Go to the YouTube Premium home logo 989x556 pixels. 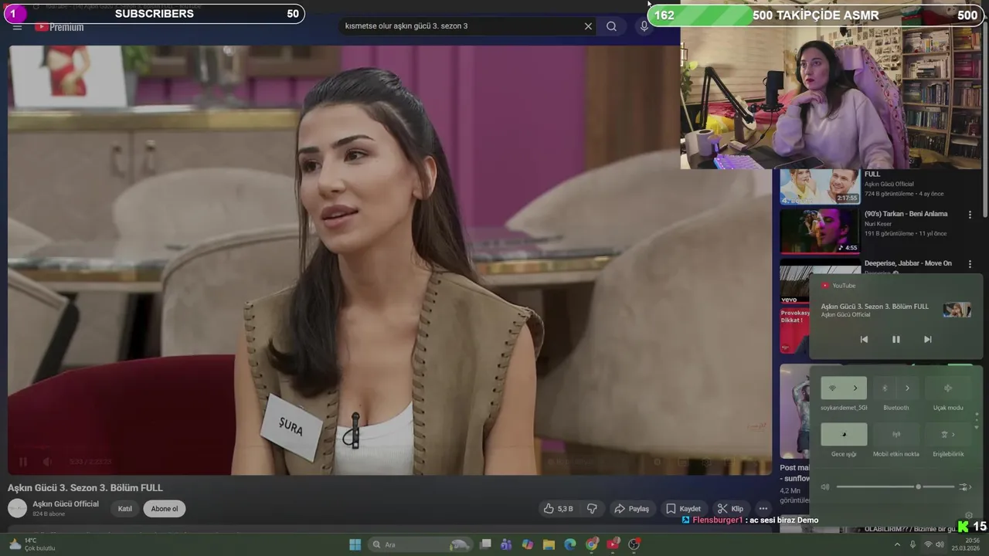click(x=59, y=27)
